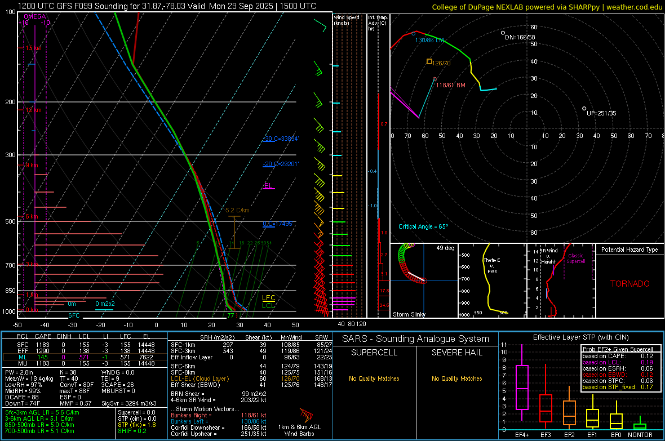Viewport: 665px width, 441px height.
Task: Click the 1km & 6km wind barb icon
Action: pyautogui.click(x=306, y=415)
